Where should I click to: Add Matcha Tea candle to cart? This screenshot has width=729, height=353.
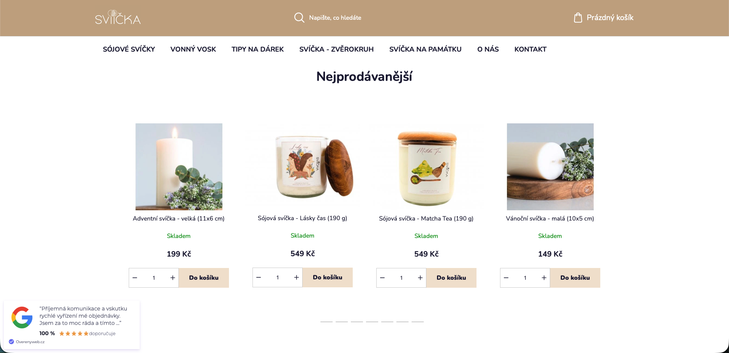pos(451,278)
